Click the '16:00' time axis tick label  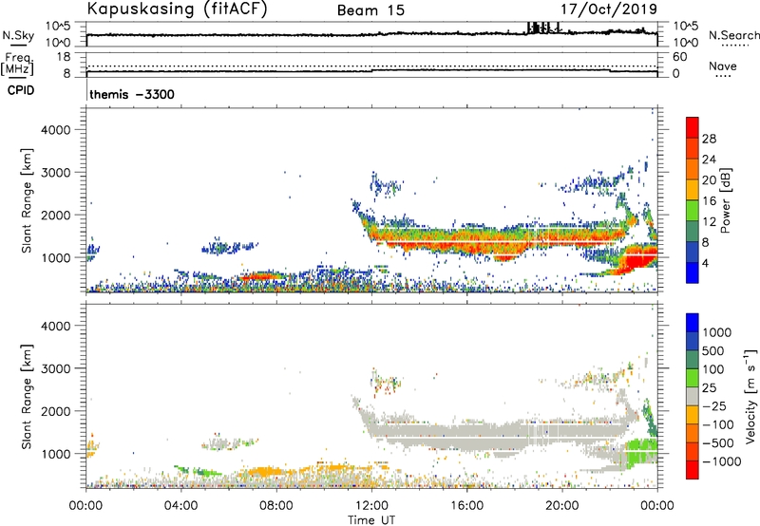click(466, 506)
